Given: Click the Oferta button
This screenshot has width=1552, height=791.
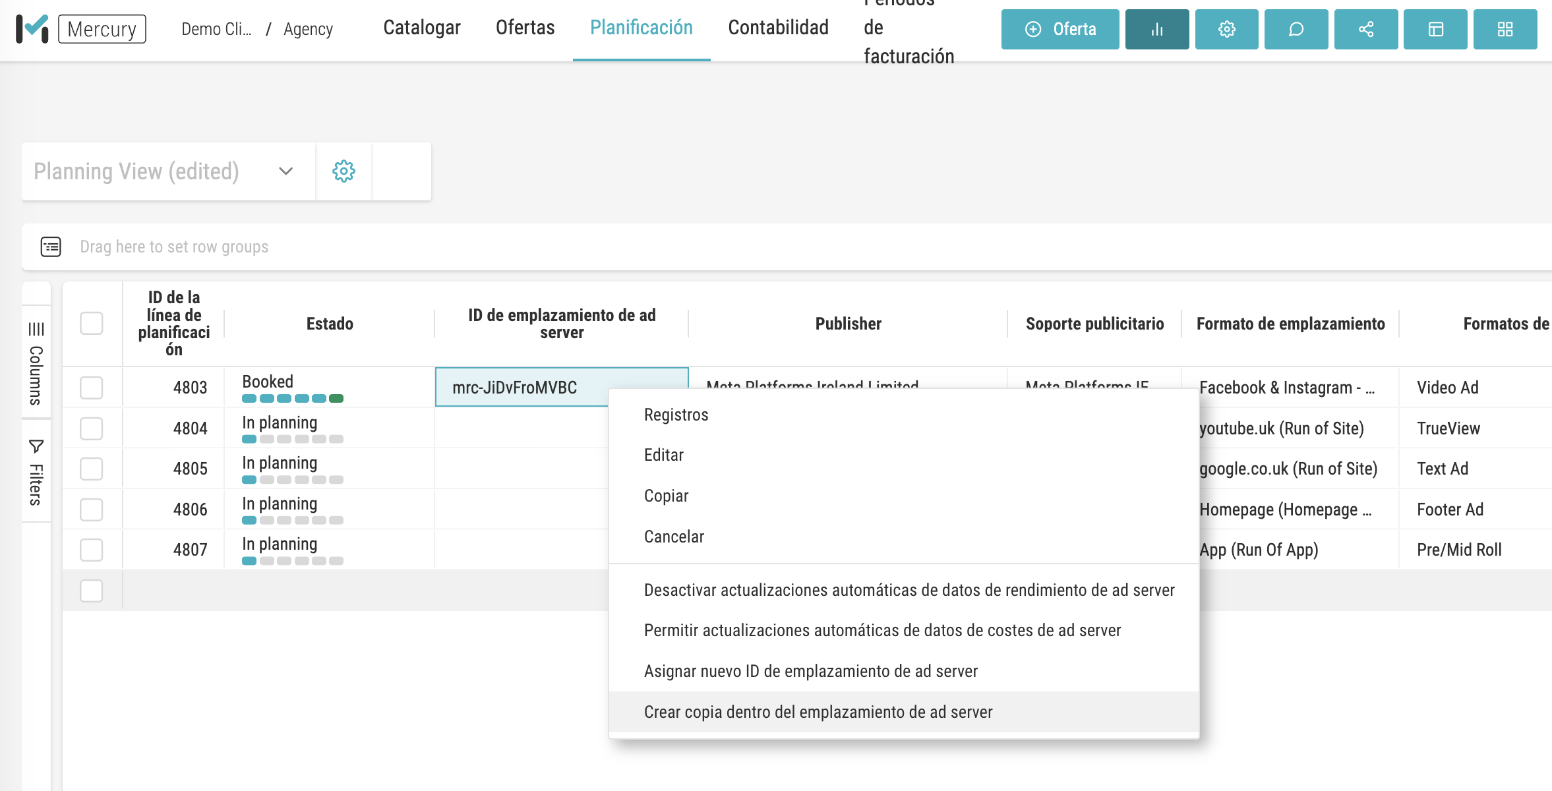Looking at the screenshot, I should tap(1060, 29).
